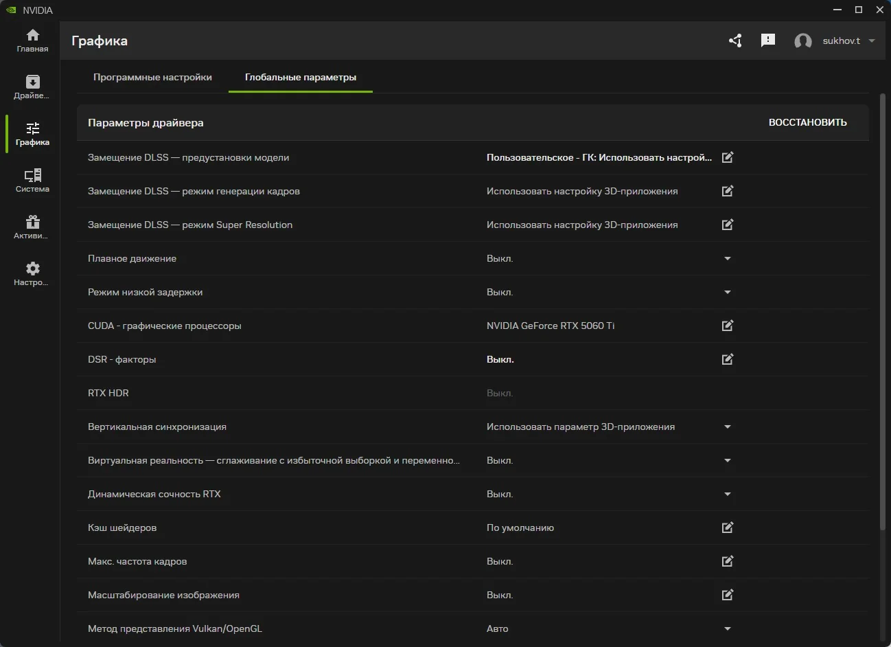Click the user avatar icon
Image resolution: width=891 pixels, height=647 pixels.
click(803, 41)
